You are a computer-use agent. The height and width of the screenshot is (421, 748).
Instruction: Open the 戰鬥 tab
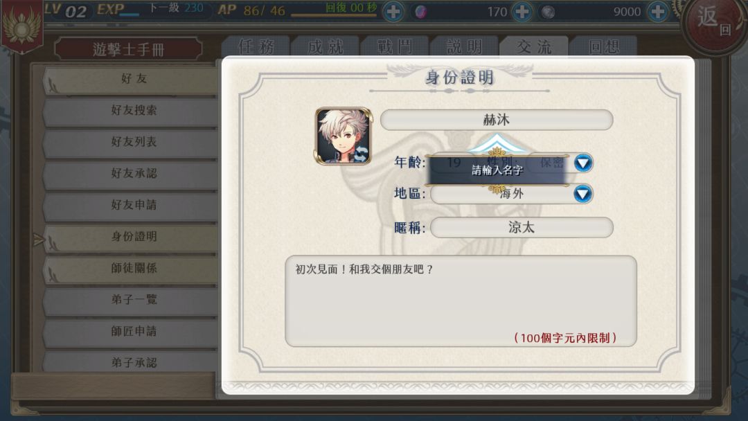[395, 46]
